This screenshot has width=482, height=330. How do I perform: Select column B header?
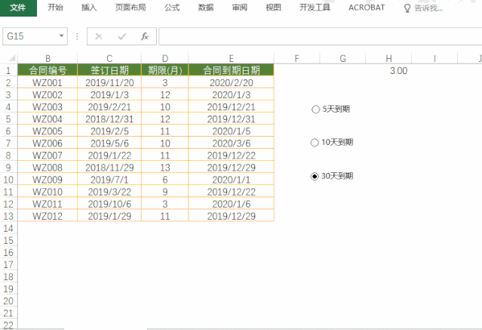(48, 58)
